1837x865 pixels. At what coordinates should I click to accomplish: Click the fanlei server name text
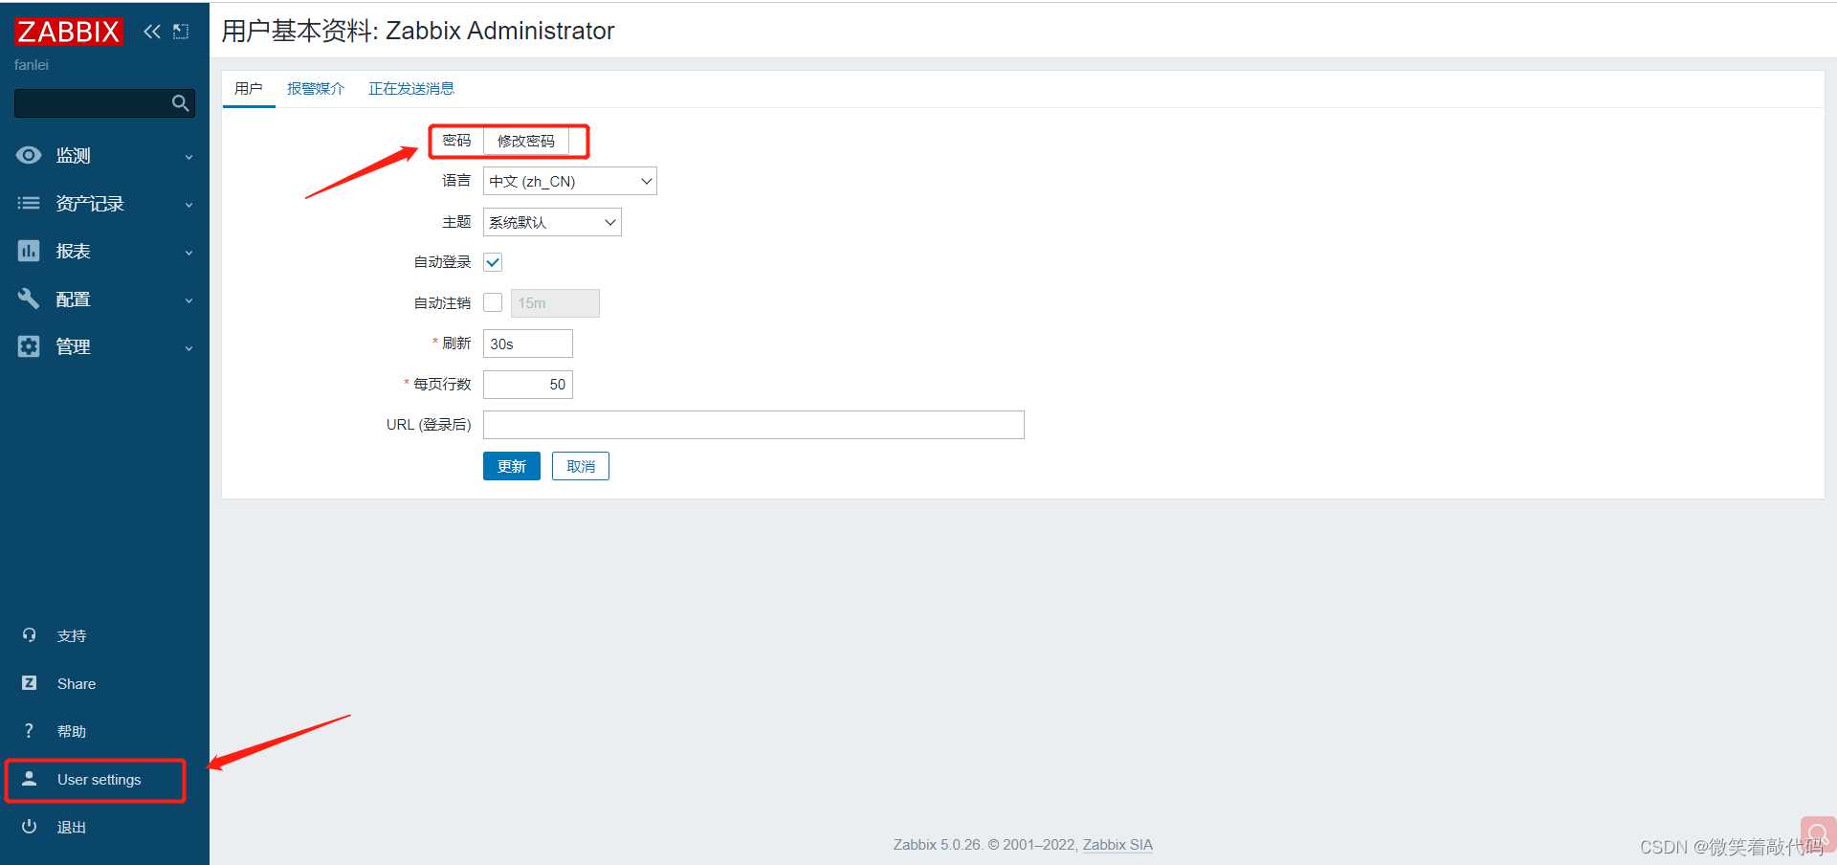pyautogui.click(x=32, y=65)
